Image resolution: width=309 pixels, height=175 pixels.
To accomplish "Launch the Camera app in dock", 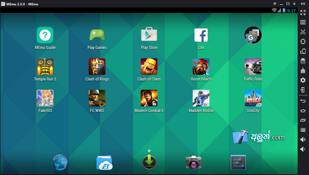I will tap(194, 162).
